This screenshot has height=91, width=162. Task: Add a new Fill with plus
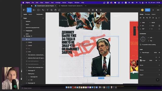[x=159, y=57]
